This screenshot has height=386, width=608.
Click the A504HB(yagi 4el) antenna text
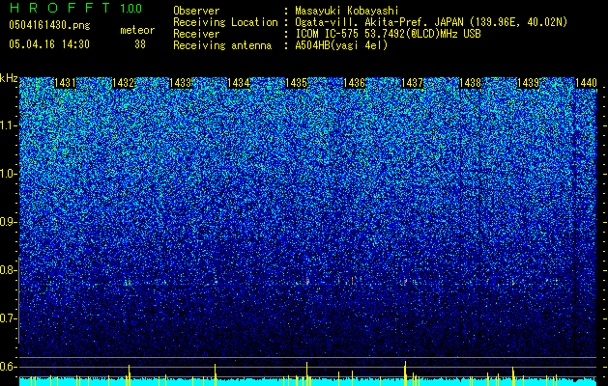[341, 45]
